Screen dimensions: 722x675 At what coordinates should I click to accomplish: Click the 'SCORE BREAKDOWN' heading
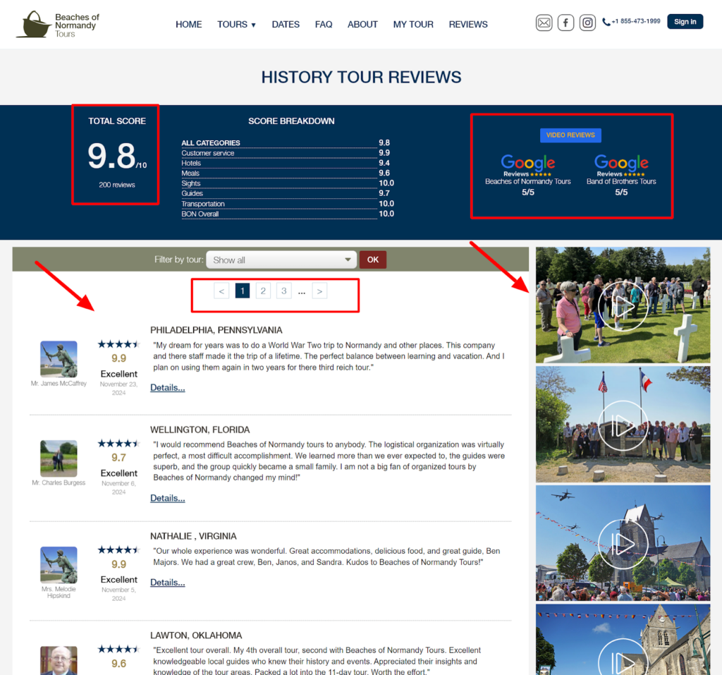tap(291, 121)
